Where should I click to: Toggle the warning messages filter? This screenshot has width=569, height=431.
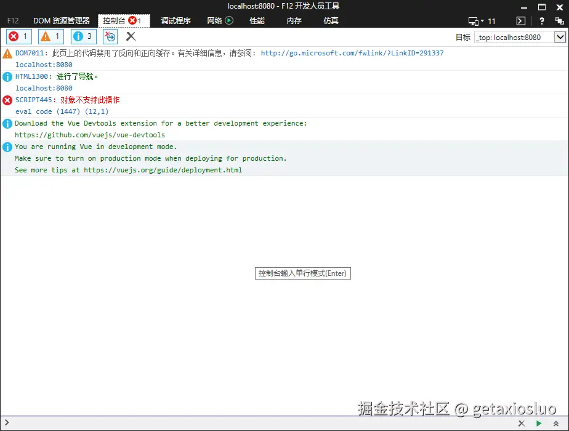pos(50,36)
